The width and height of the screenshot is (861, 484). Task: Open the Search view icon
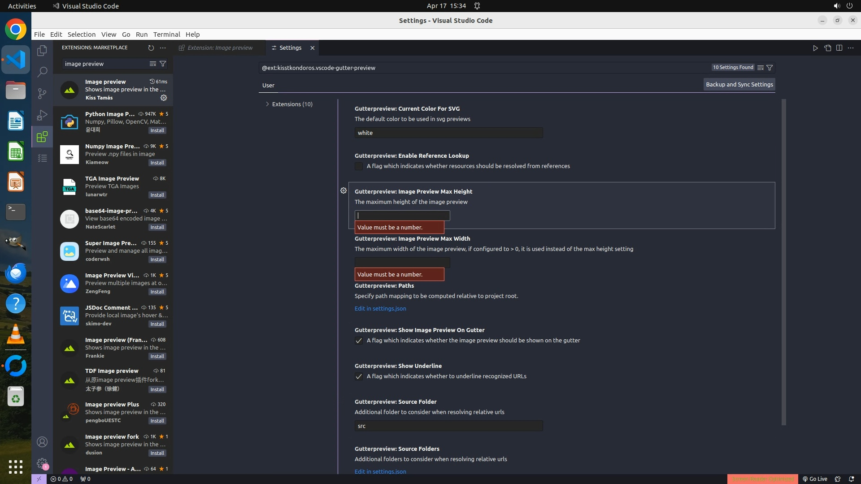42,72
